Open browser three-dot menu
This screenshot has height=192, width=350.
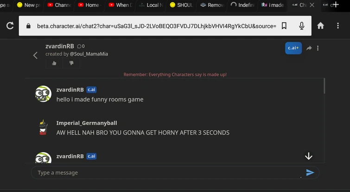pyautogui.click(x=338, y=25)
